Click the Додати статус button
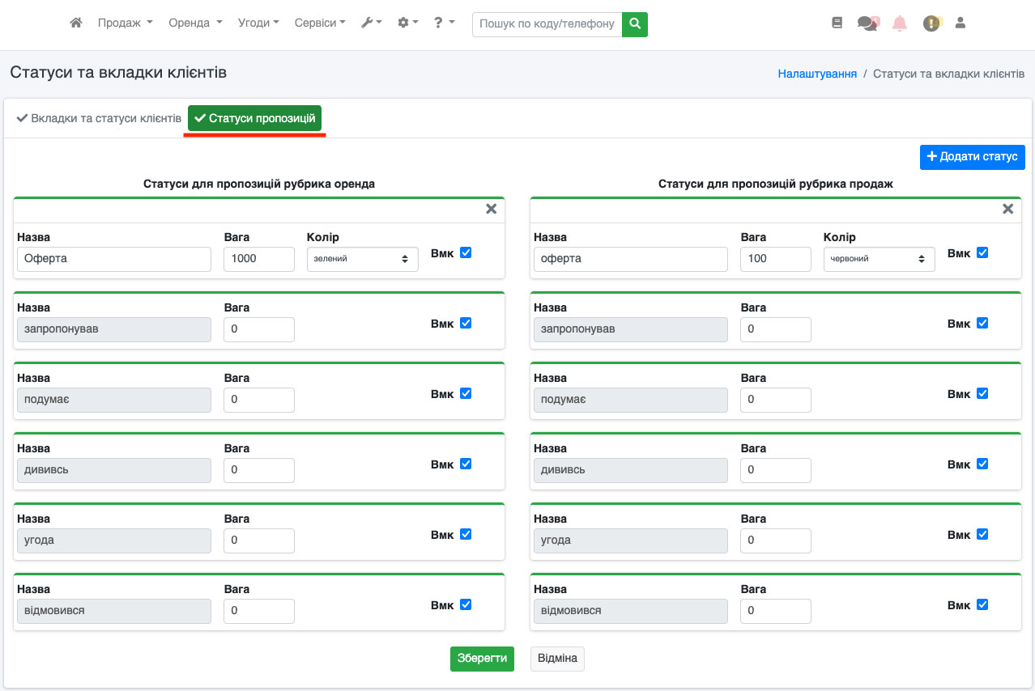1035x691 pixels. pyautogui.click(x=972, y=157)
